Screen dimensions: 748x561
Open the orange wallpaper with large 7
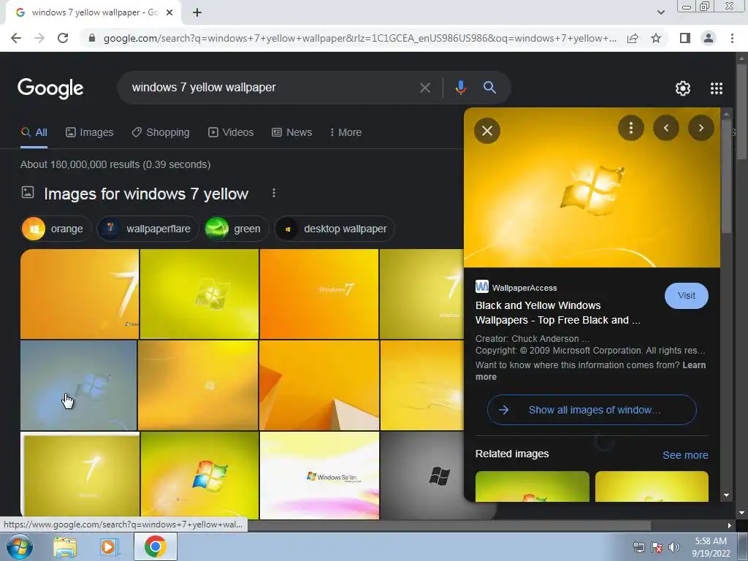tap(80, 294)
